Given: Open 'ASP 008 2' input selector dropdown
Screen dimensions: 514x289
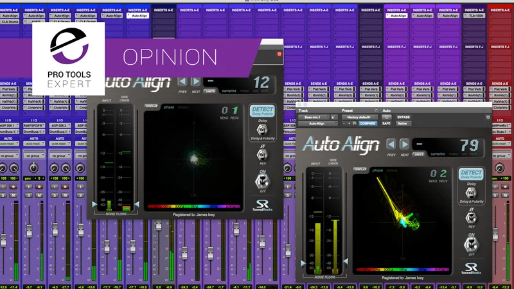Looking at the screenshot, I should point(60,125).
